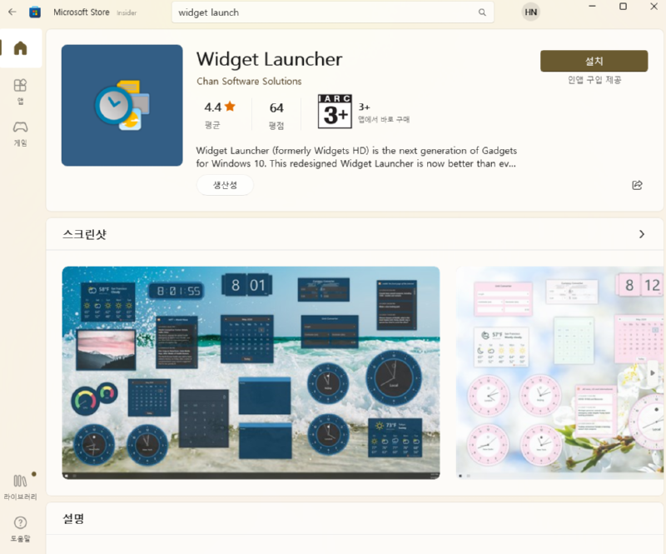Open the pink floral widgets screenshot
Screen dimensions: 666x554
[x=559, y=372]
